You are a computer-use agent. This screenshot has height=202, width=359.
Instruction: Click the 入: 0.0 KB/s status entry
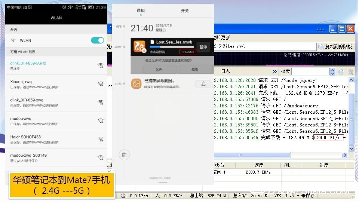tap(169, 196)
